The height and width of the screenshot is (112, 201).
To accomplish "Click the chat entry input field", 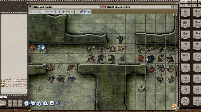I will pos(14,92).
